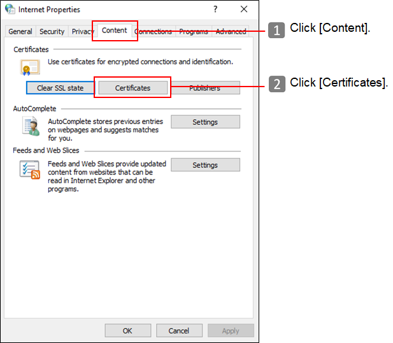Open the Programs tab
This screenshot has height=343, width=393.
(x=194, y=32)
